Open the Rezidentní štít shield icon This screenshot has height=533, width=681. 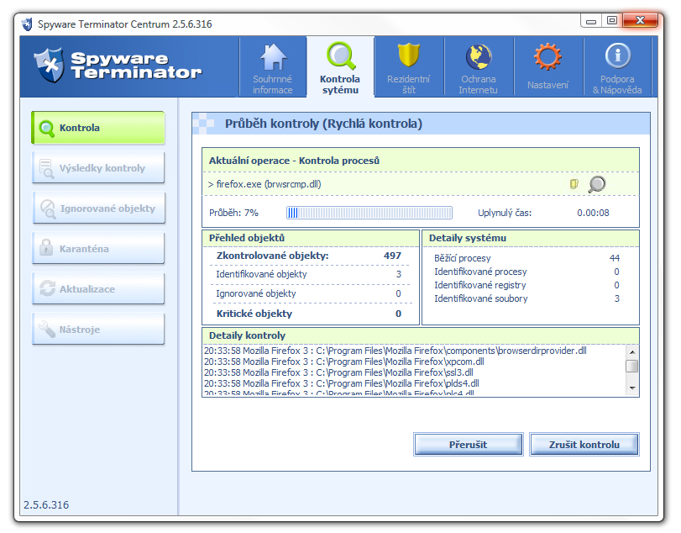[409, 55]
